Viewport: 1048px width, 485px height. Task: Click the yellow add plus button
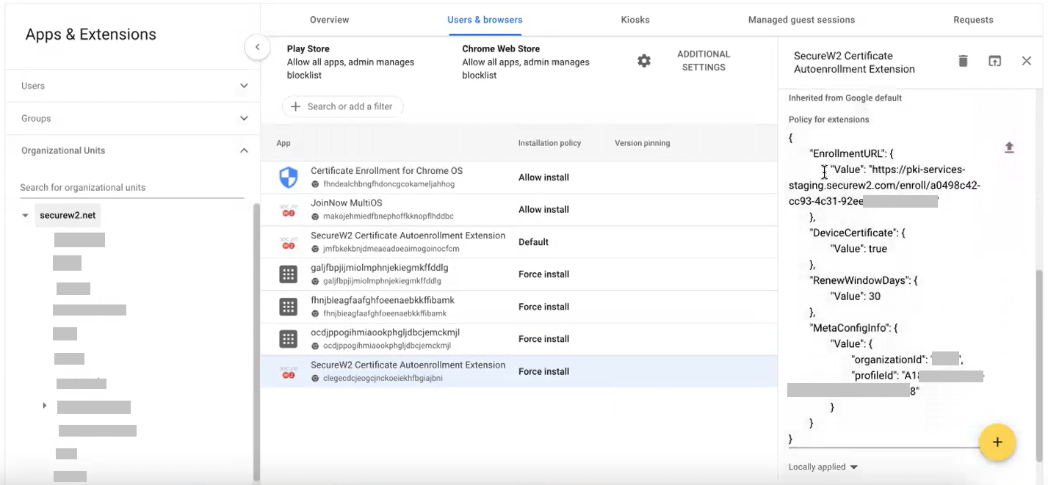[997, 442]
